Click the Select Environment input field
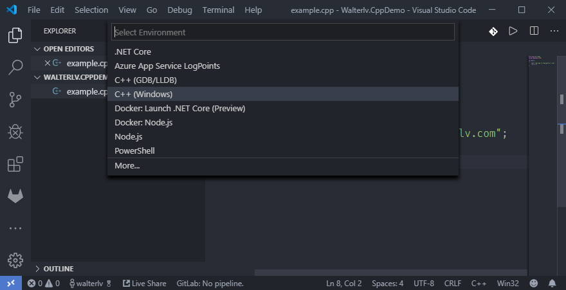 282,32
